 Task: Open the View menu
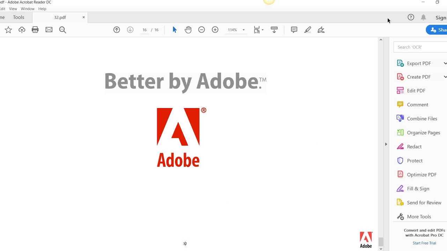tap(13, 9)
